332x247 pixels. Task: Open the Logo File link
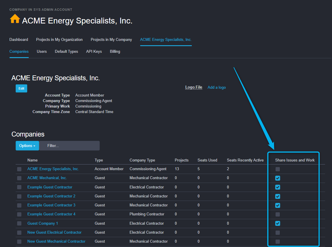(194, 87)
